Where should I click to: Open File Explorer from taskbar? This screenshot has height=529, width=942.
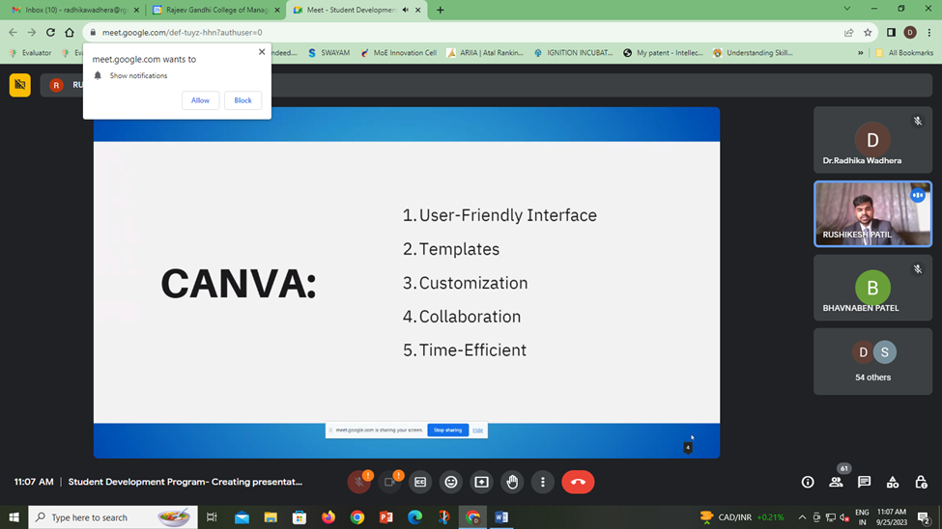271,517
